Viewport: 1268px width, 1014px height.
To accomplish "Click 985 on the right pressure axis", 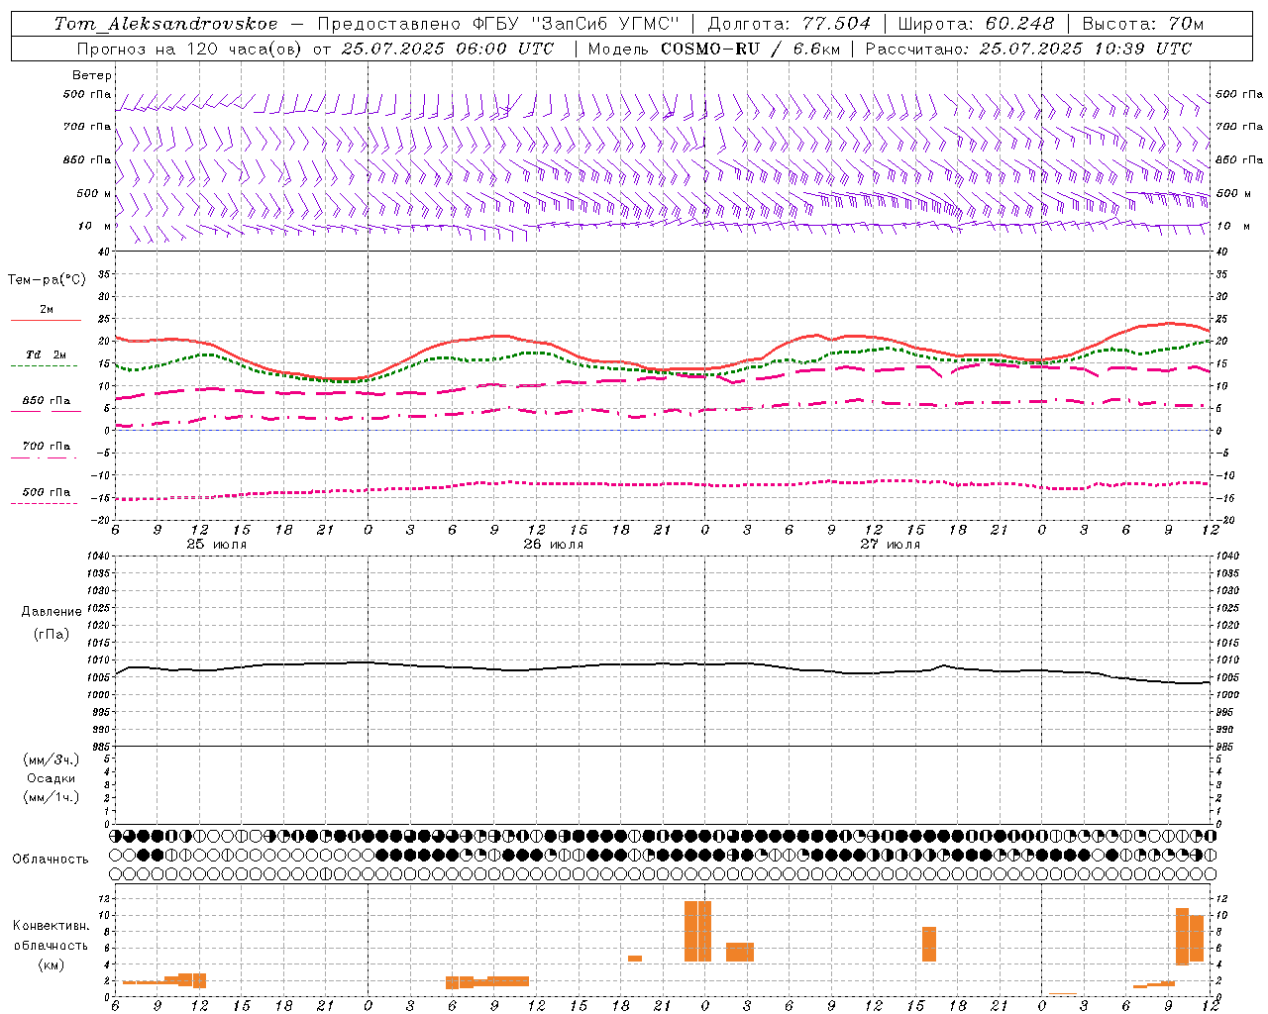I will [1226, 747].
